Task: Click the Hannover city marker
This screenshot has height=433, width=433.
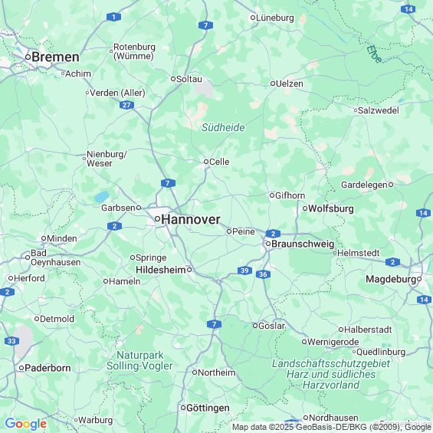Action: (x=157, y=219)
